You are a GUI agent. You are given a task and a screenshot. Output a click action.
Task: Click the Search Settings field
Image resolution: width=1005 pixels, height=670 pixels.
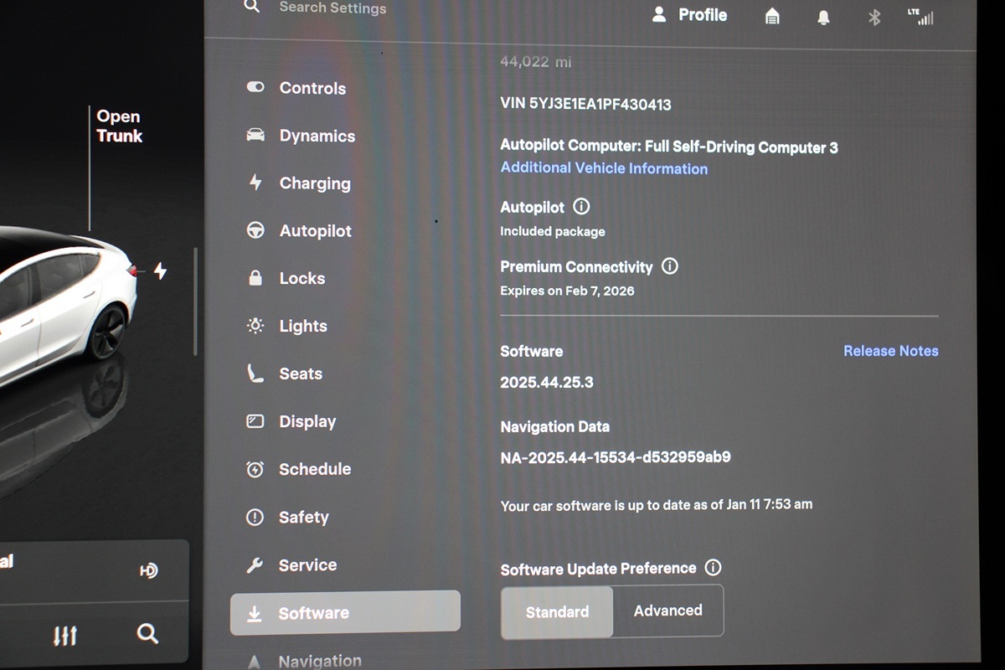(332, 8)
